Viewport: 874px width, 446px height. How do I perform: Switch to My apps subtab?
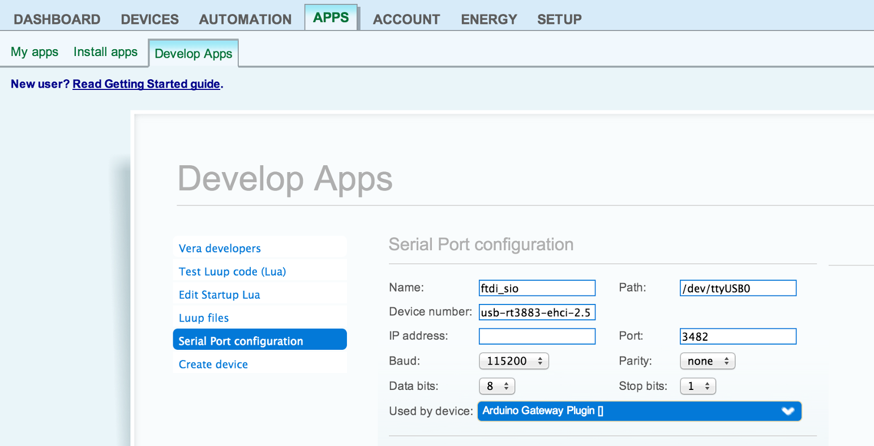click(x=35, y=52)
